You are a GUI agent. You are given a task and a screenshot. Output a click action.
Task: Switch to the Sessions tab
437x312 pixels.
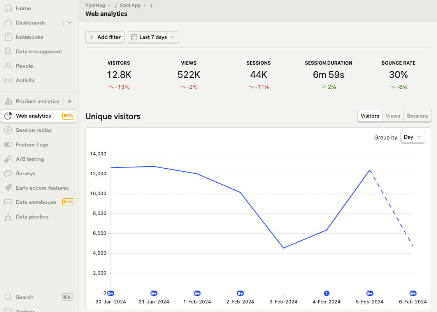click(x=417, y=116)
